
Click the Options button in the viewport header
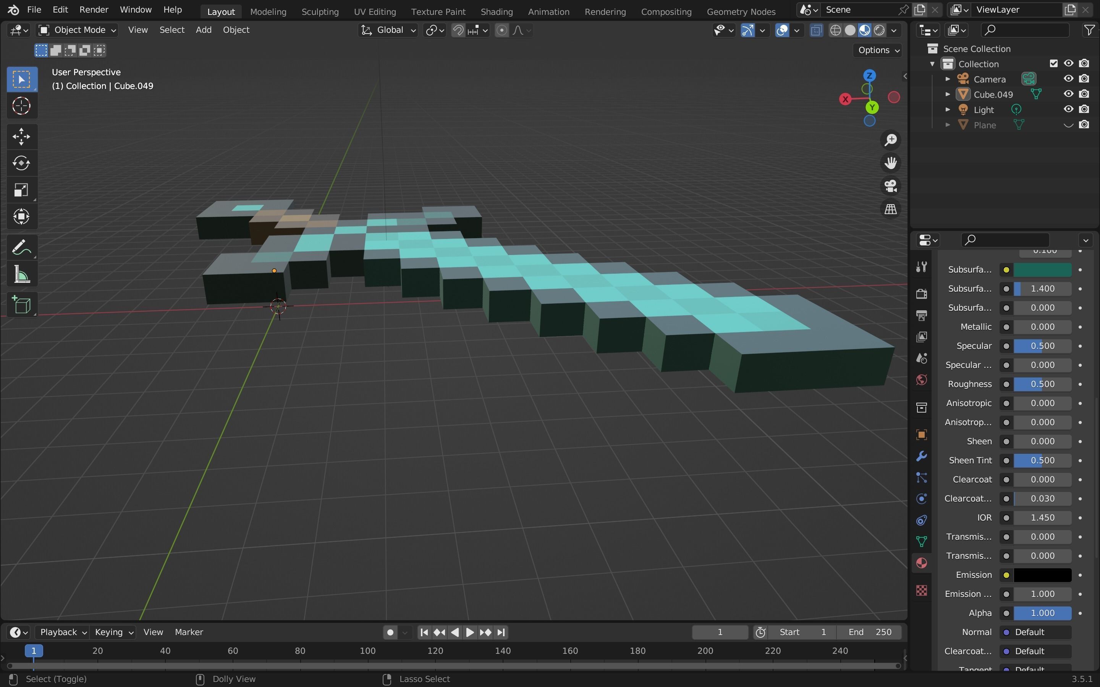coord(877,50)
